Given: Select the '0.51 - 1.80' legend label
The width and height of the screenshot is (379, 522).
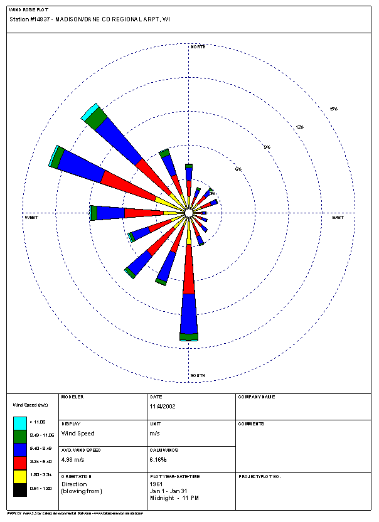Looking at the screenshot, I should click(41, 489).
